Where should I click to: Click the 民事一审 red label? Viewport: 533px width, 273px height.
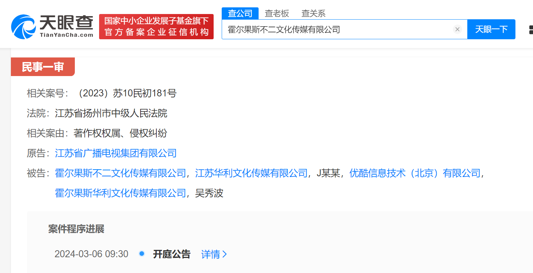coord(43,67)
